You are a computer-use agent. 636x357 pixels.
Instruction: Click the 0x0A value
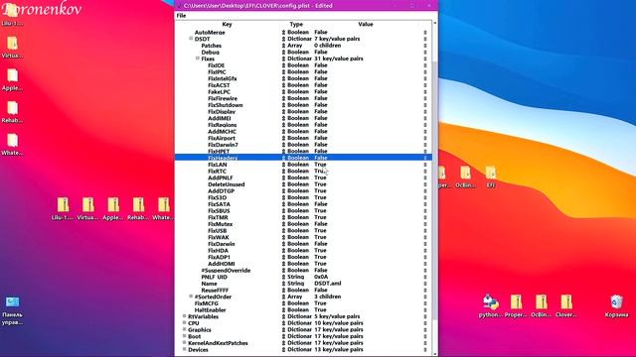point(321,277)
